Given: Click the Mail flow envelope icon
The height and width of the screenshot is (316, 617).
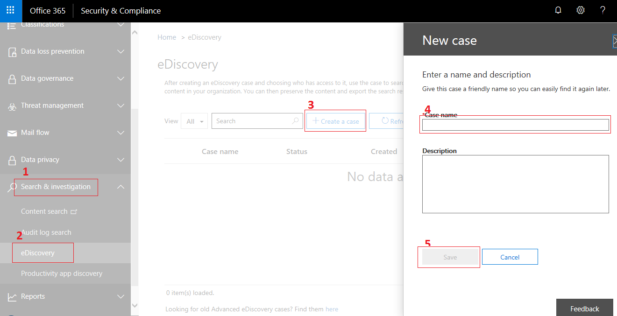Looking at the screenshot, I should pos(12,133).
